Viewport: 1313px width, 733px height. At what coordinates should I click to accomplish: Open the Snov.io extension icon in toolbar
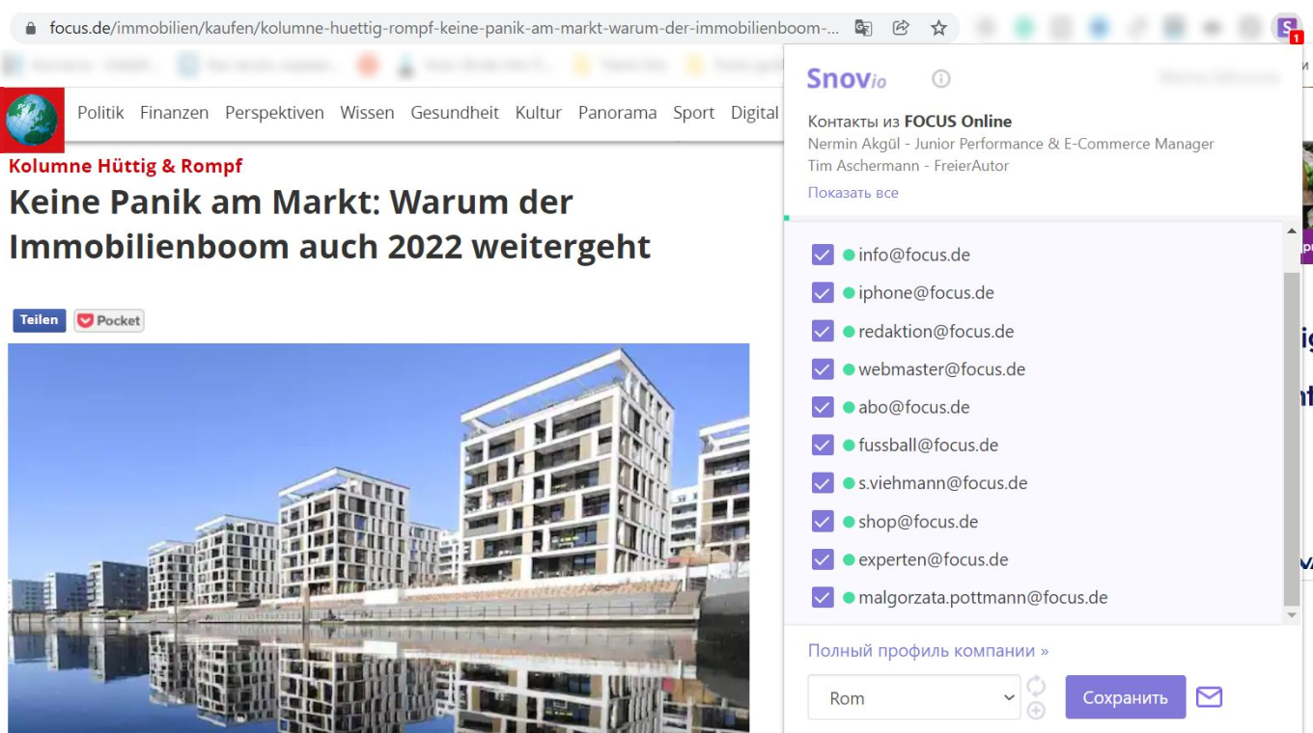click(x=1287, y=28)
